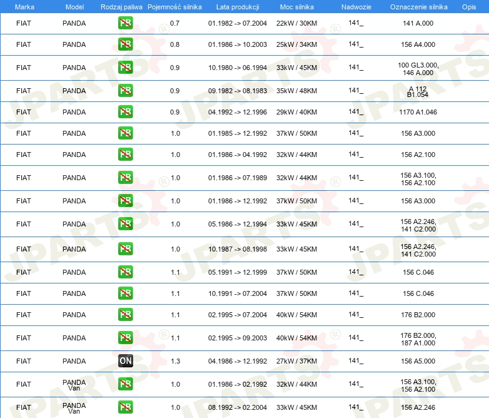
Task: Click the petrol icon for engine 156 A4.000
Action: point(125,44)
